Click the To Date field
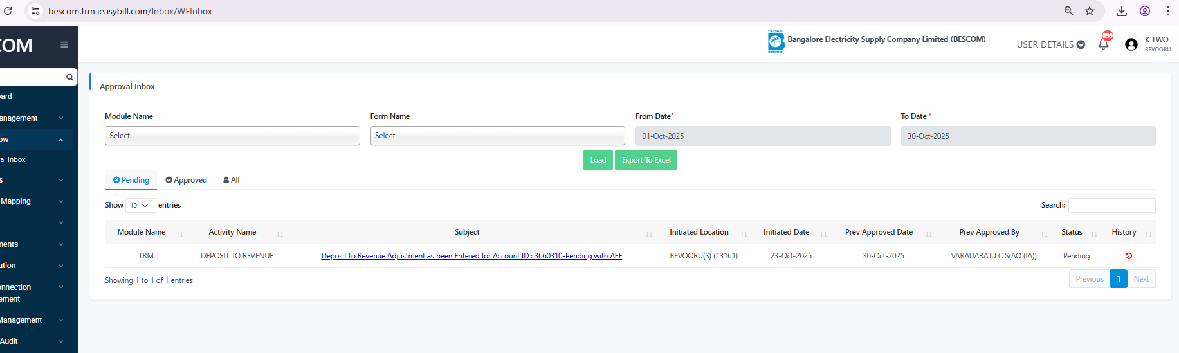This screenshot has width=1179, height=353. 1028,136
